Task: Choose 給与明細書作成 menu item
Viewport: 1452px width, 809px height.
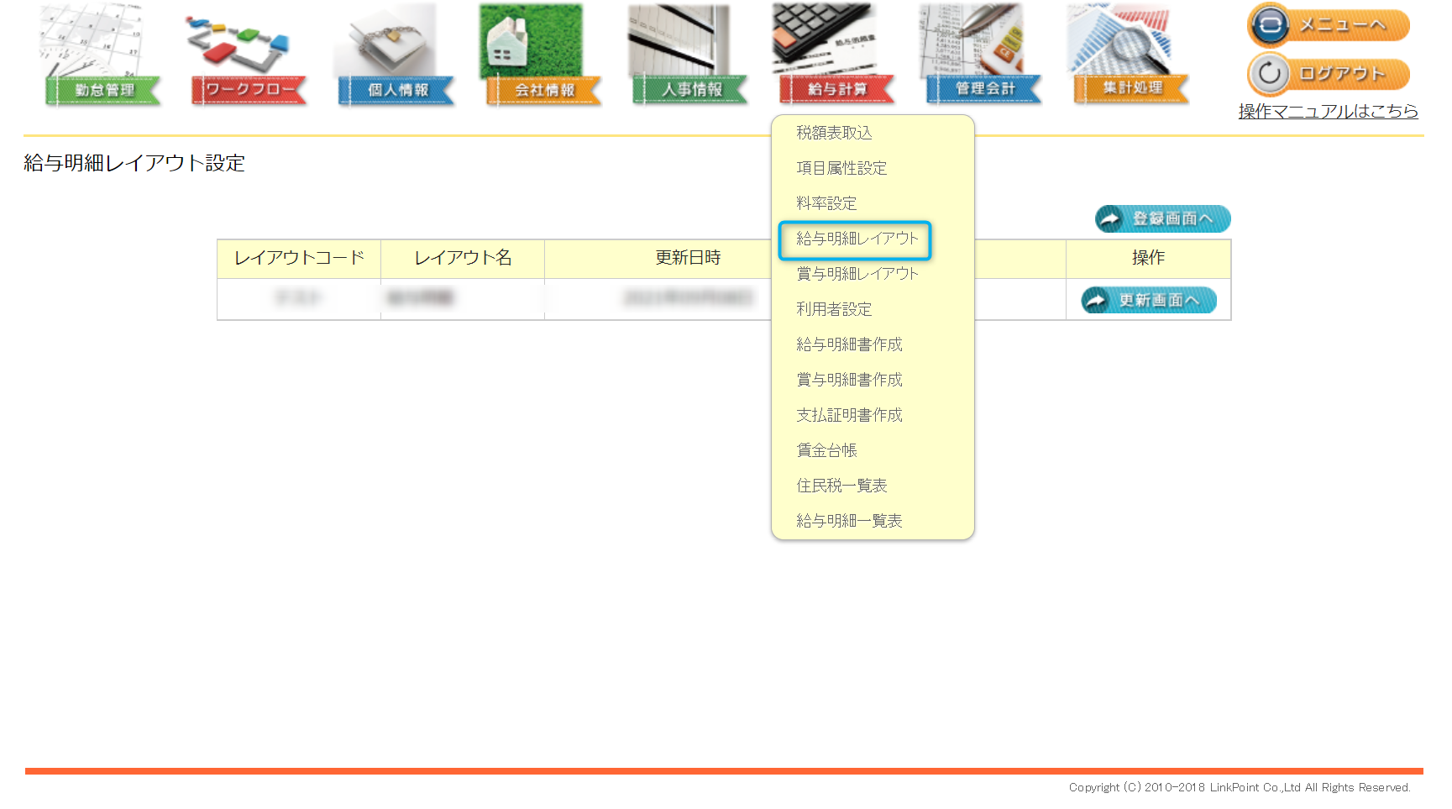Action: 849,344
